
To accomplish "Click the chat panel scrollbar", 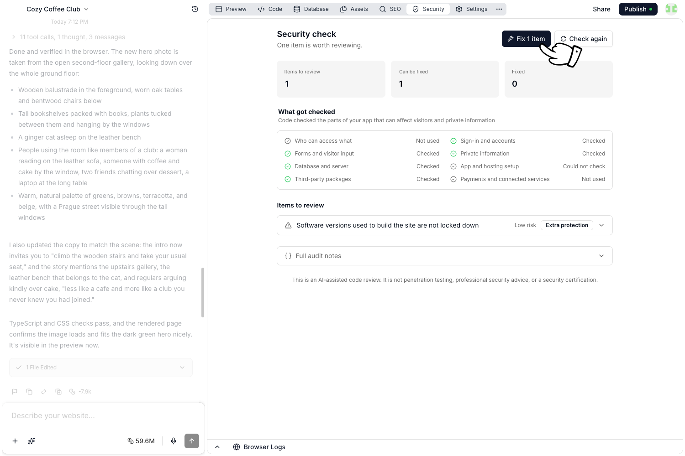I will click(x=203, y=292).
